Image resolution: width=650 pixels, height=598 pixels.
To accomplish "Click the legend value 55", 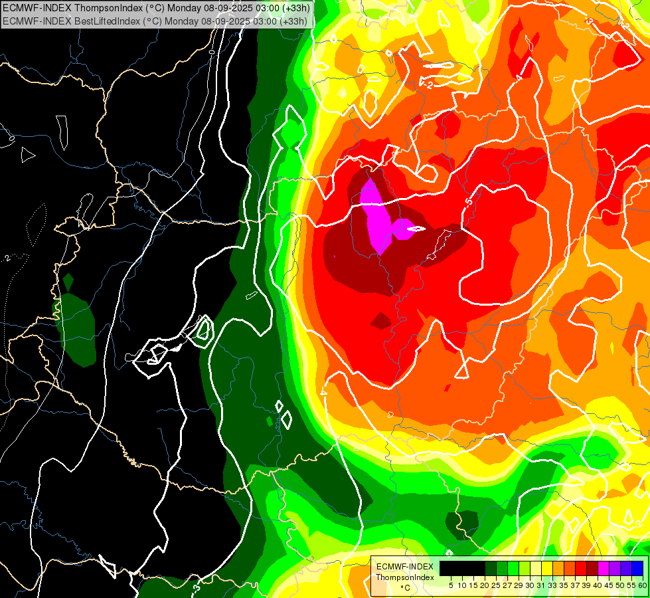I will (x=631, y=585).
